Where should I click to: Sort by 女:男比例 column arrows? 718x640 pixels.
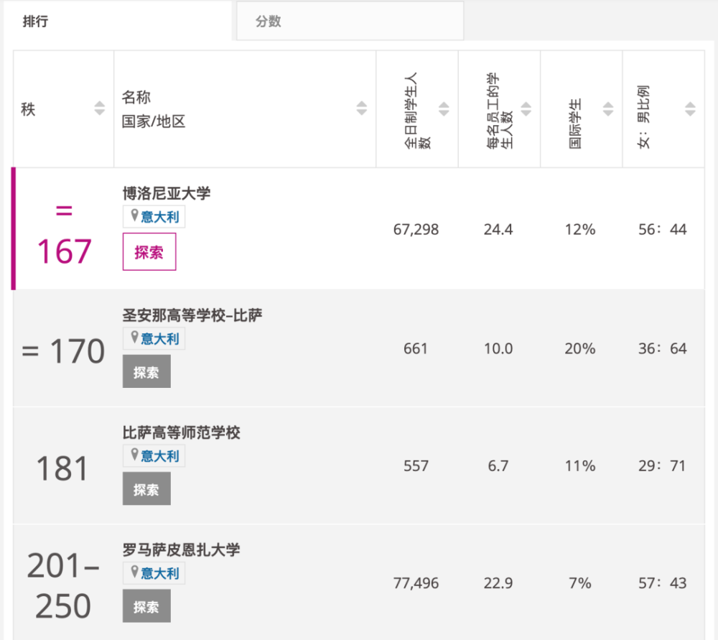pyautogui.click(x=690, y=108)
